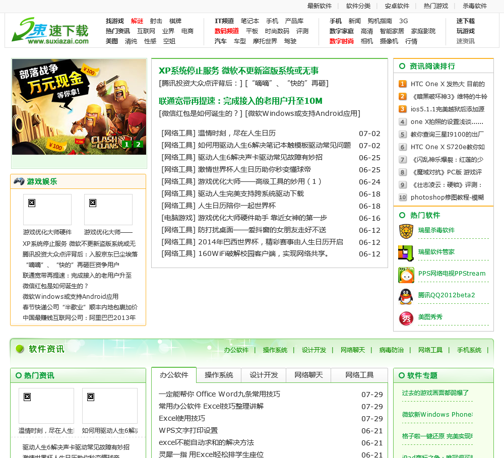The height and width of the screenshot is (458, 504).
Task: Click the green ball icon beside 软件资讯
Action: pyautogui.click(x=20, y=349)
